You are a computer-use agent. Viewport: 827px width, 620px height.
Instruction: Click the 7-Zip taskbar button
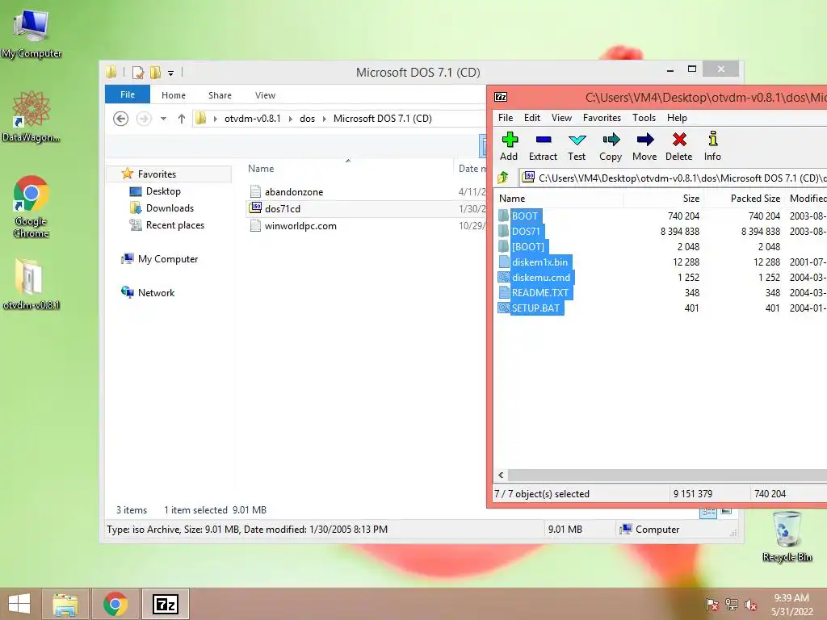(x=166, y=604)
